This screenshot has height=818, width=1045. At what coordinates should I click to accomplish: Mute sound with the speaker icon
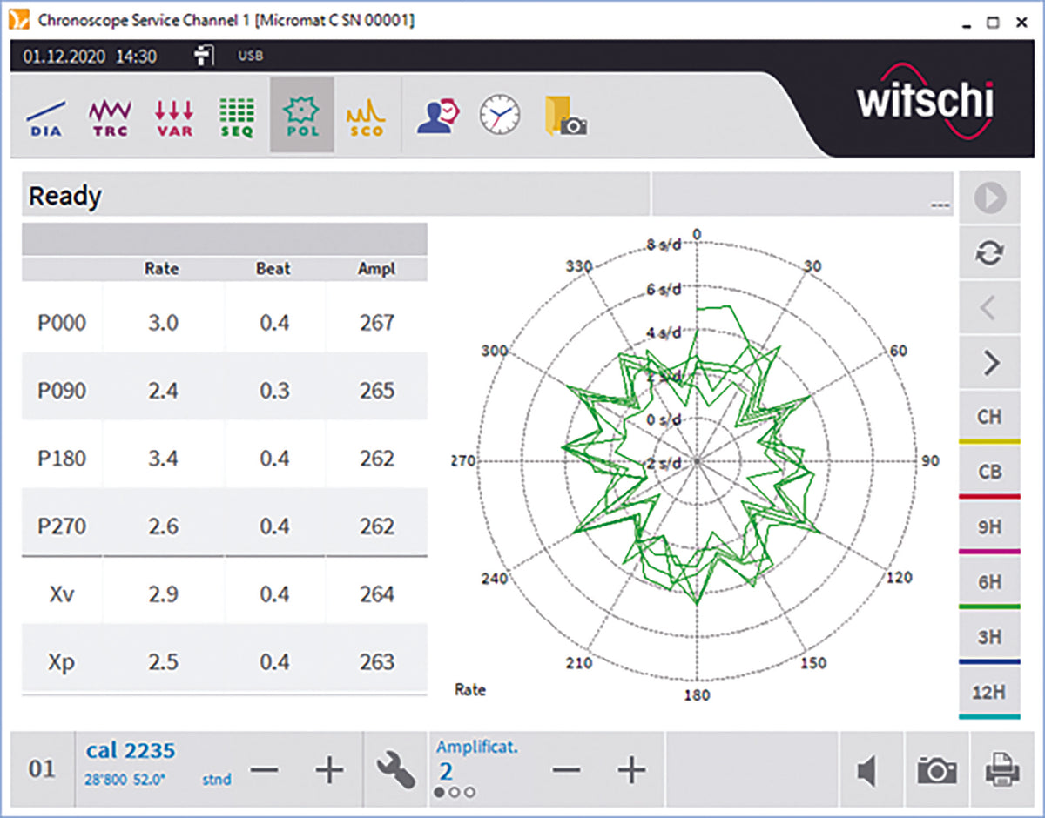pos(866,770)
